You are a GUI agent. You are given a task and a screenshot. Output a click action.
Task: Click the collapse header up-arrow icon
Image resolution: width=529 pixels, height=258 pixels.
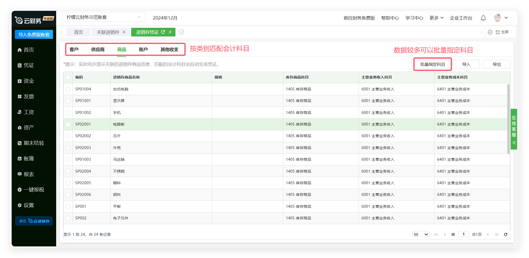(x=490, y=32)
